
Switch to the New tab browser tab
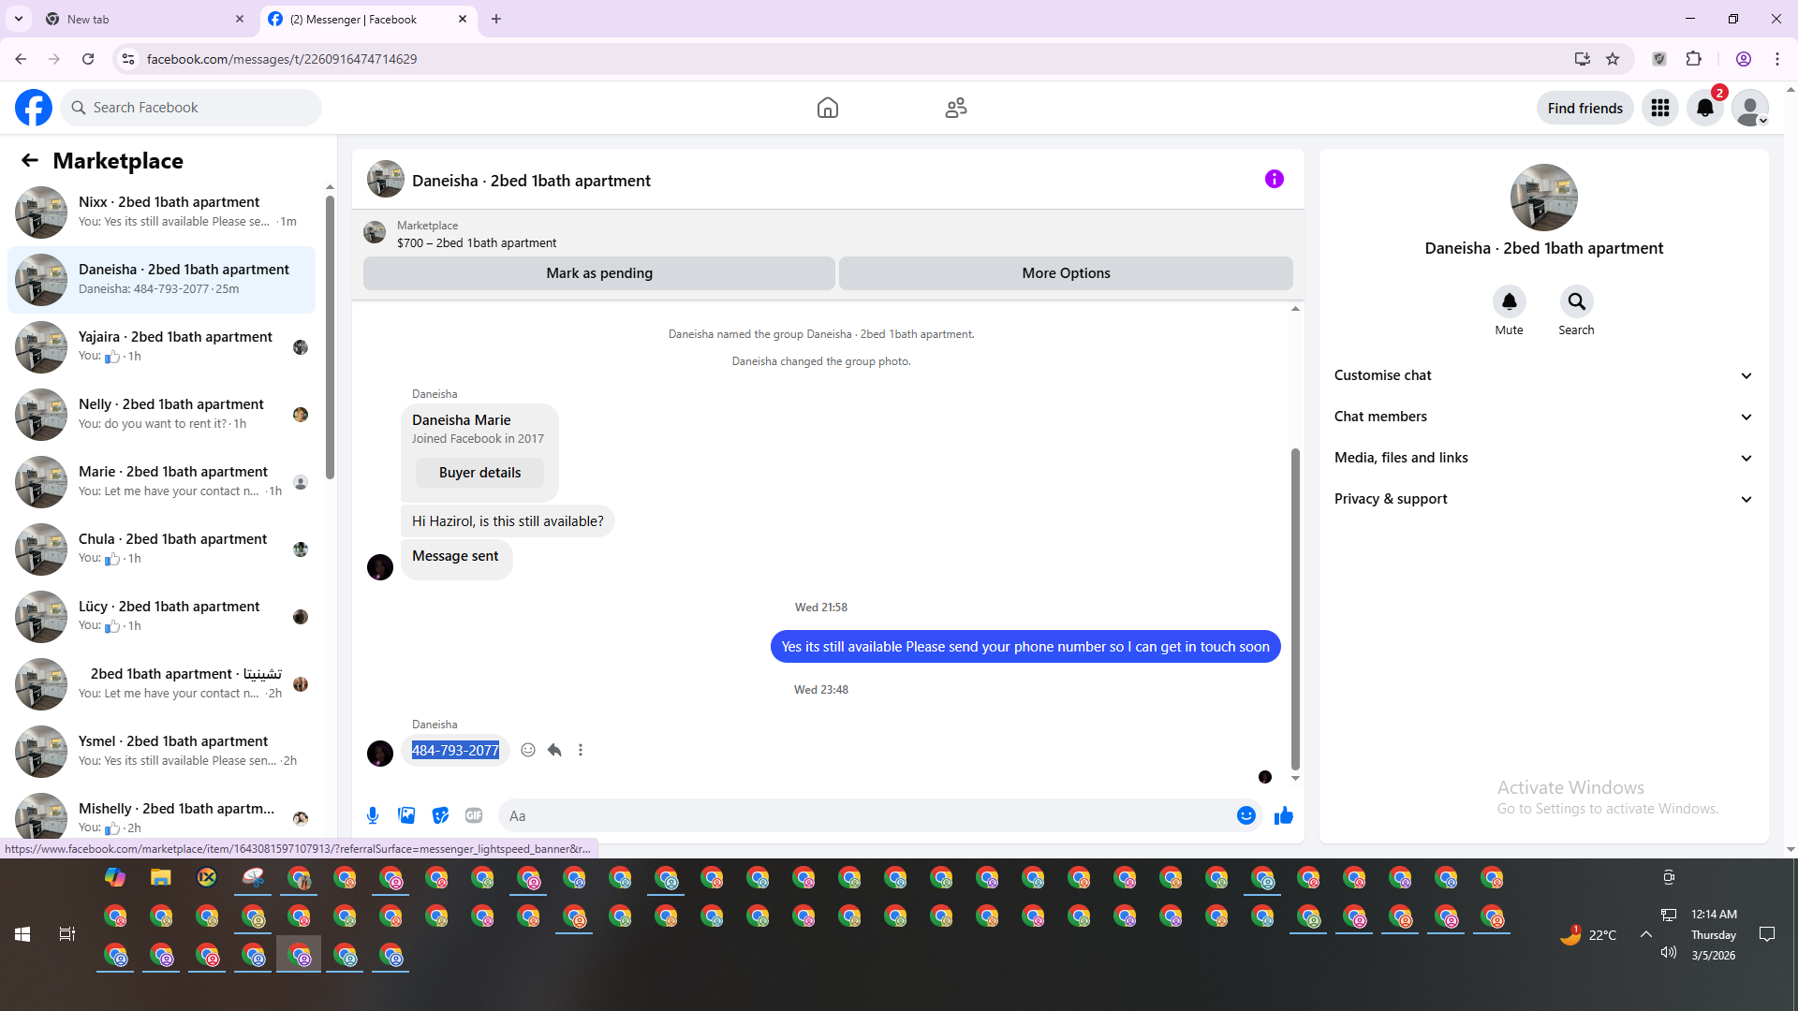[x=144, y=19]
